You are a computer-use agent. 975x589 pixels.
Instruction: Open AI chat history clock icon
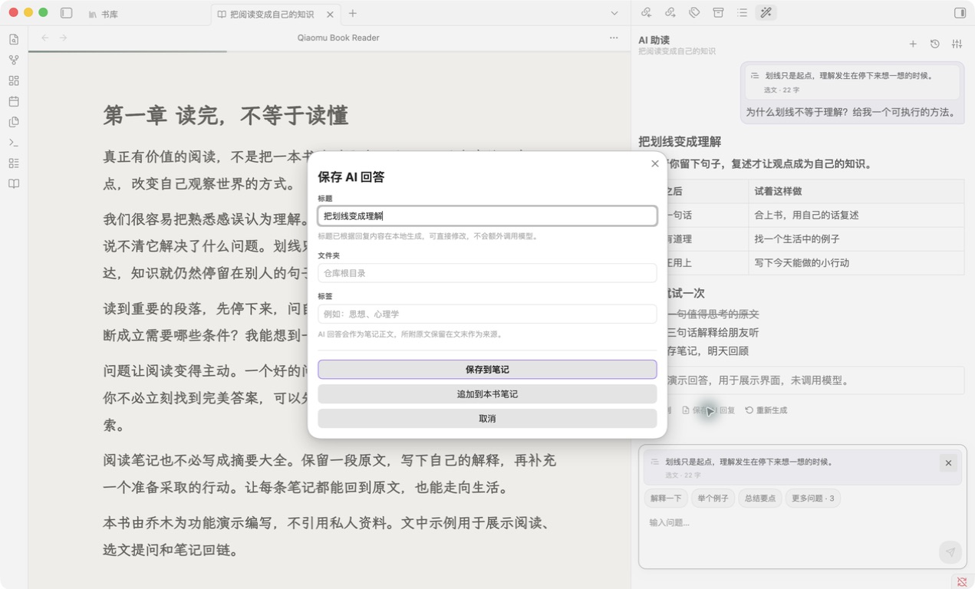click(935, 44)
